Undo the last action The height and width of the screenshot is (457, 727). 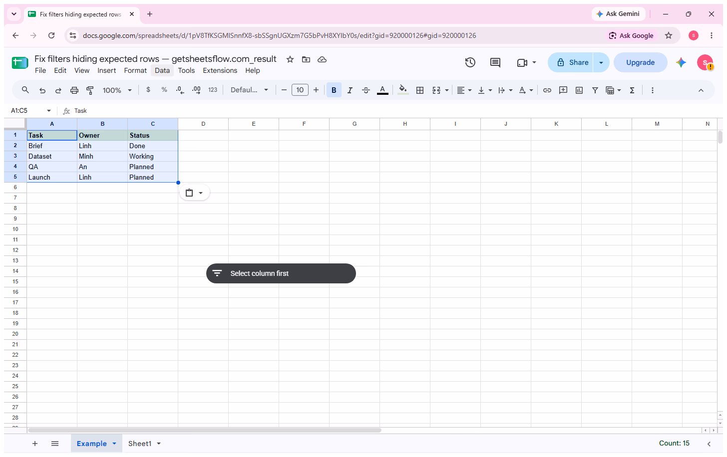pos(42,90)
